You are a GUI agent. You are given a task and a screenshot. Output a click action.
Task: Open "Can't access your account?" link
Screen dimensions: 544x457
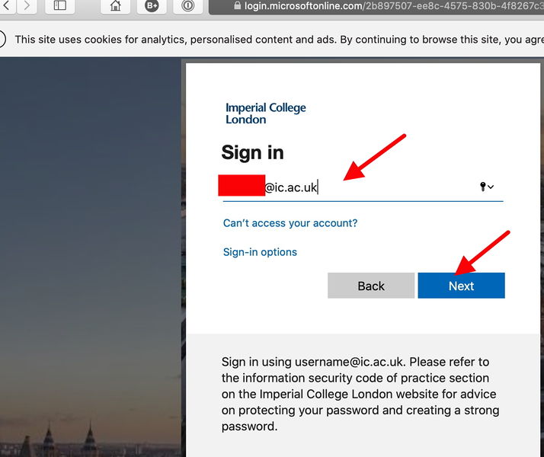[290, 223]
